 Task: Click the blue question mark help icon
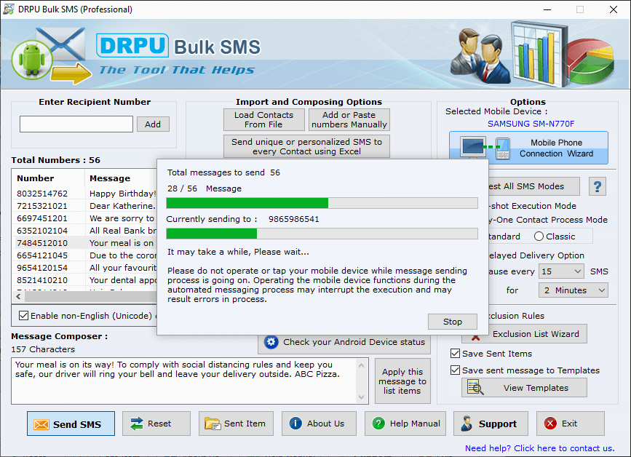(x=598, y=187)
